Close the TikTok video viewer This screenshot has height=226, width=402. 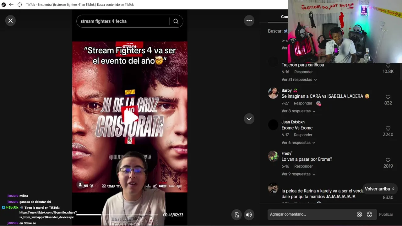10,21
